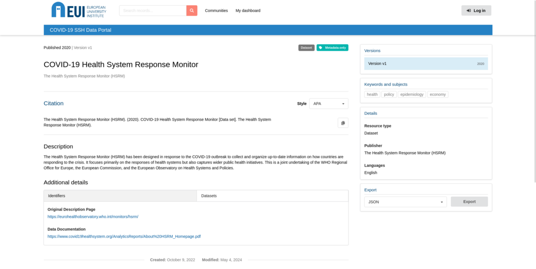Click the Versions panel heading

(372, 51)
